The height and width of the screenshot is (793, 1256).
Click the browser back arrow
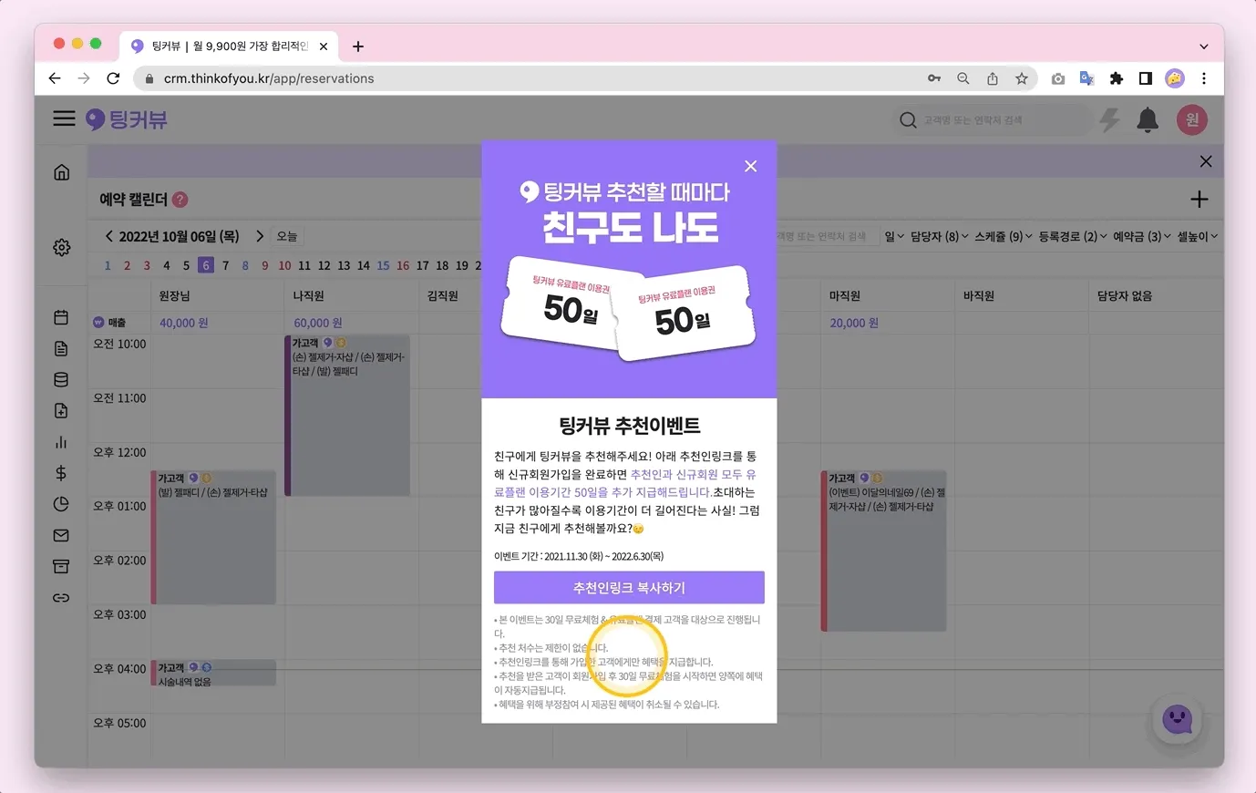point(55,78)
